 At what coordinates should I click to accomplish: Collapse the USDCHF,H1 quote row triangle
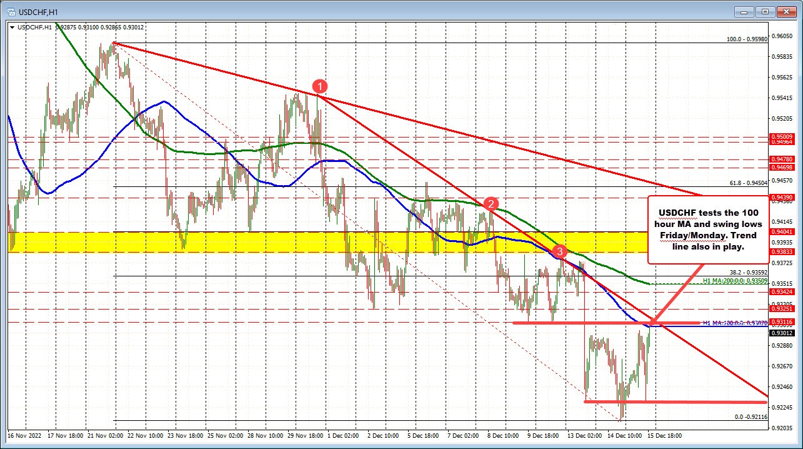coord(12,28)
